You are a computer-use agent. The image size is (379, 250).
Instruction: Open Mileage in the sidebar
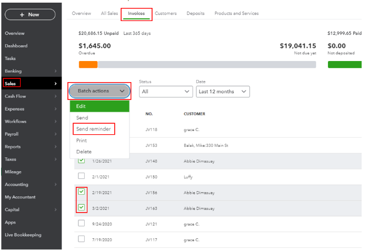pyautogui.click(x=14, y=172)
